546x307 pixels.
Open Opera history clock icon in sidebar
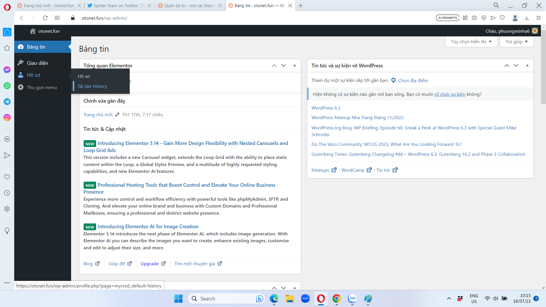point(7,193)
